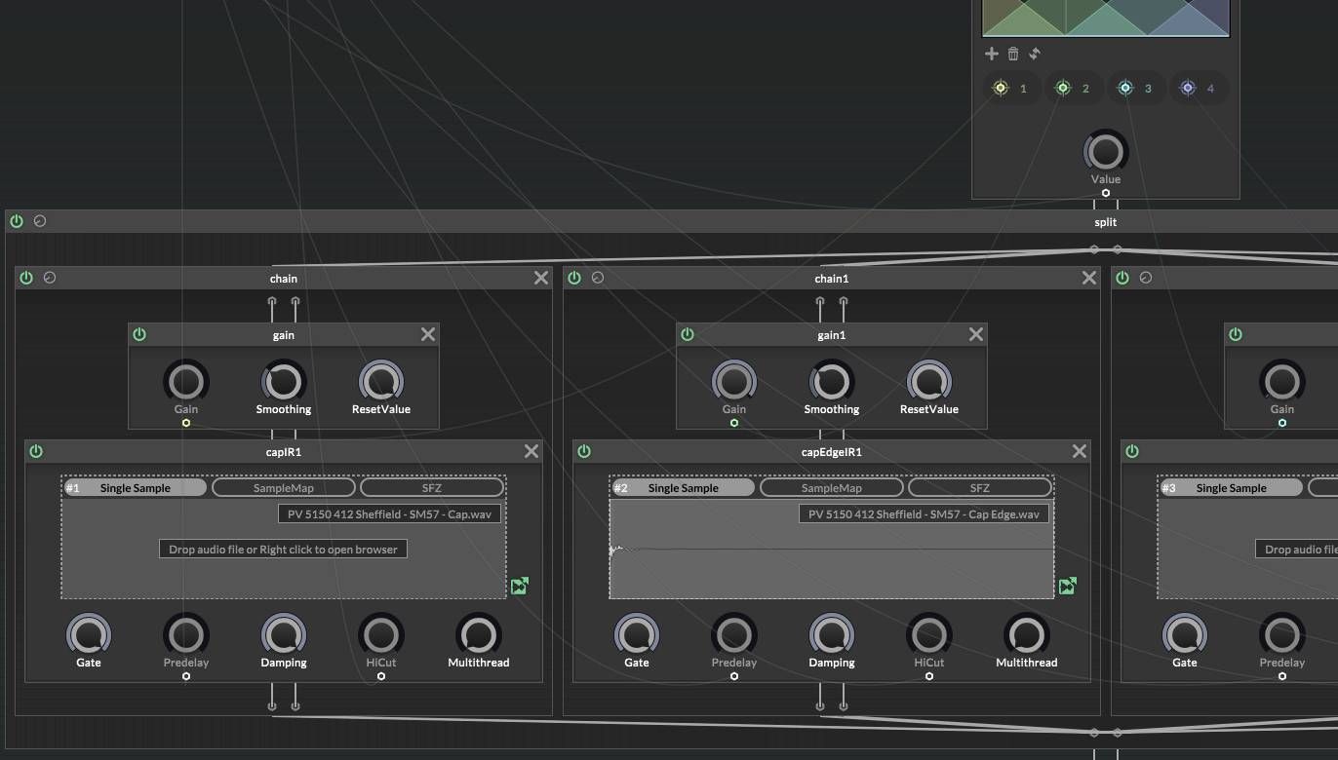Click the Gate knob under slot #3

click(x=1185, y=634)
